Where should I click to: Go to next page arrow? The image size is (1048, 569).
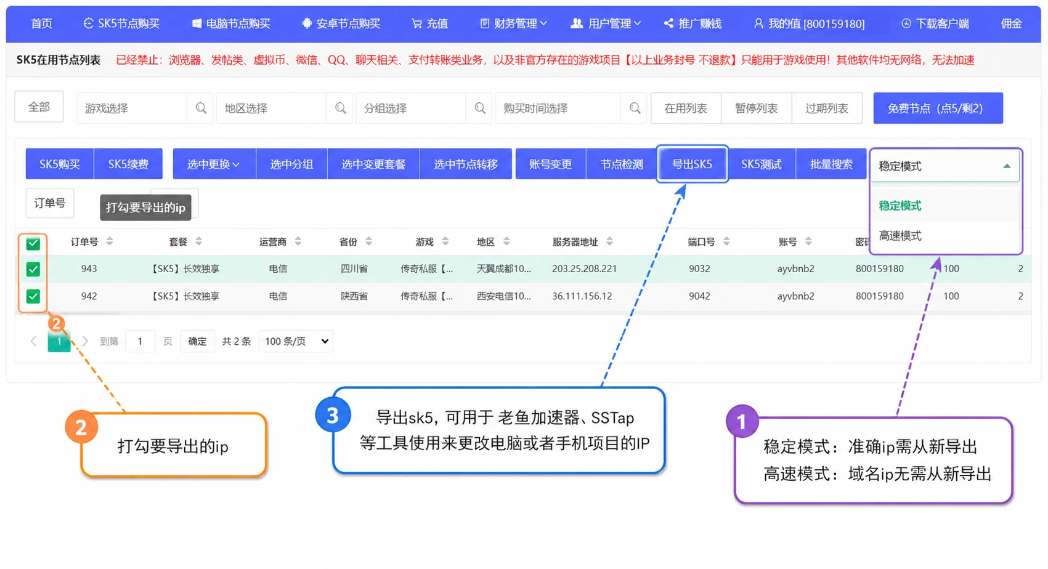point(85,341)
